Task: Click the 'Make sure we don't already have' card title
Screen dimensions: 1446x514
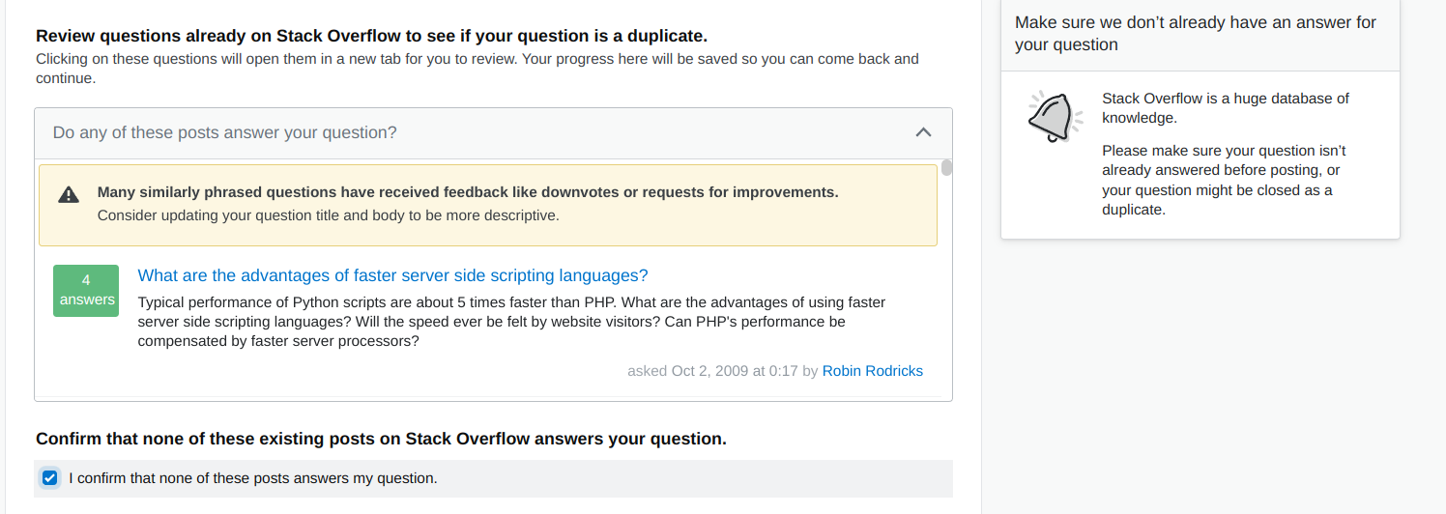Action: 1196,34
